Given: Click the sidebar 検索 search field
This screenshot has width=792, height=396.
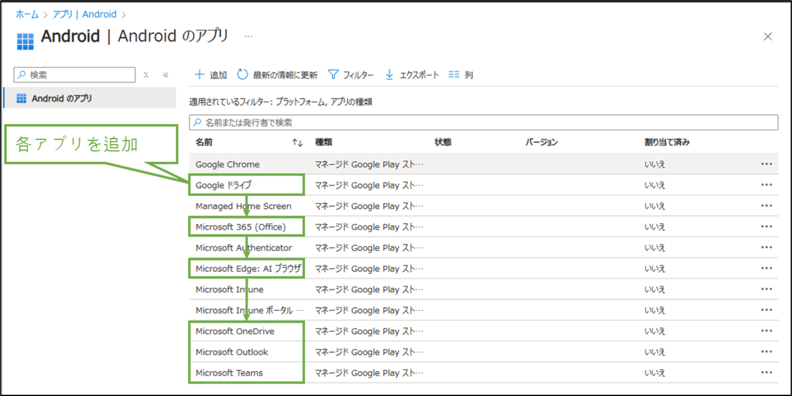Looking at the screenshot, I should 75,75.
